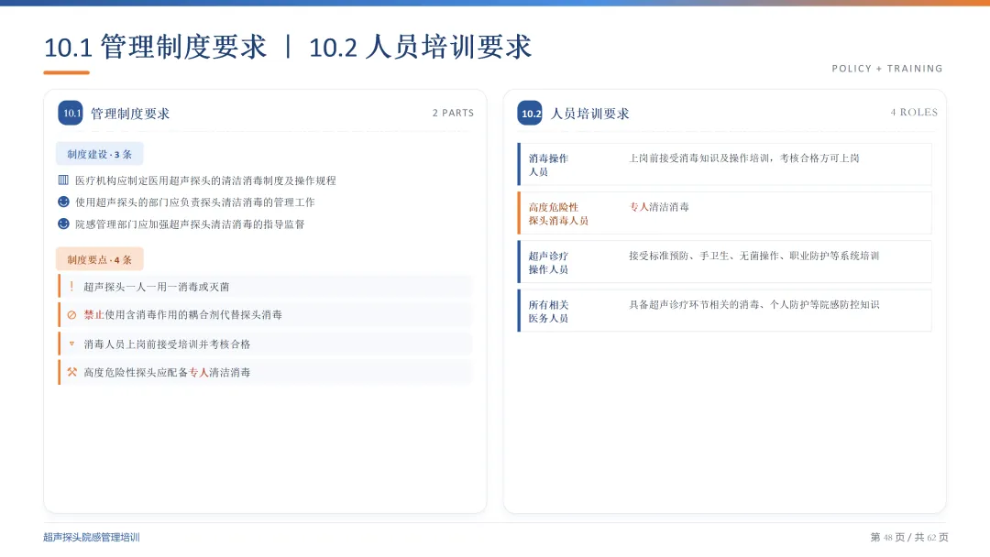This screenshot has width=990, height=557.
Task: Select the 制度建设·3条 tag
Action: [100, 154]
